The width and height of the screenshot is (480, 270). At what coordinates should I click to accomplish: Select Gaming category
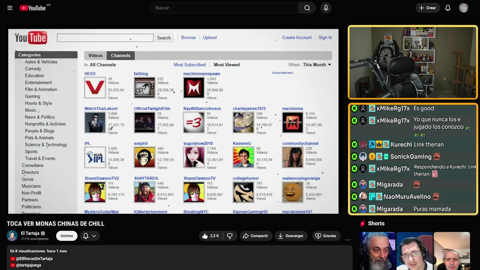tap(33, 96)
